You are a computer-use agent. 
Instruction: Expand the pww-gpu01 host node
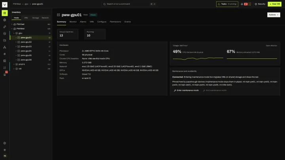click(x=16, y=38)
